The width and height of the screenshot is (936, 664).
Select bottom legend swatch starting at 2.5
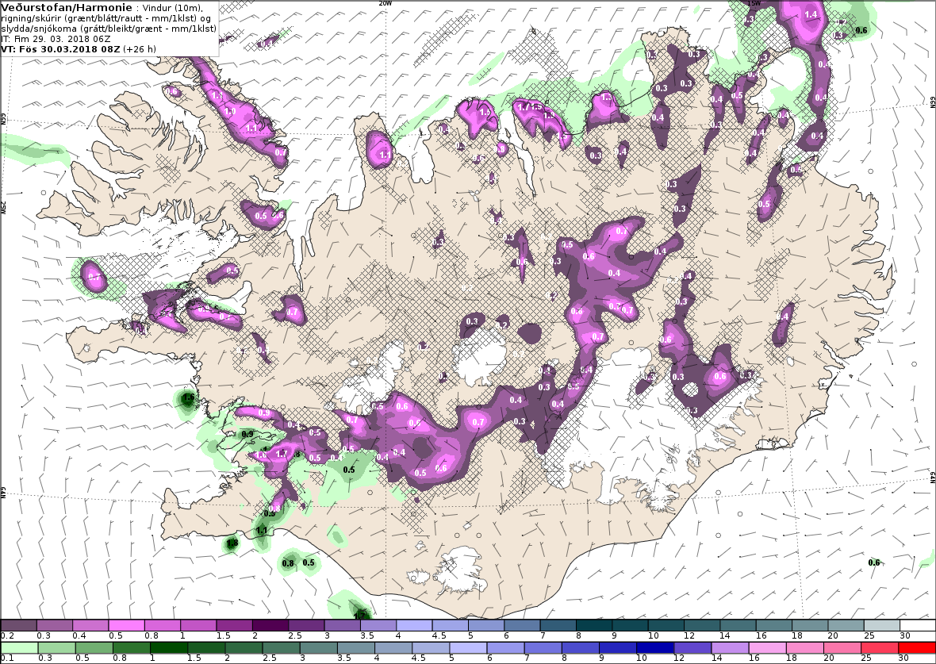tap(281, 648)
